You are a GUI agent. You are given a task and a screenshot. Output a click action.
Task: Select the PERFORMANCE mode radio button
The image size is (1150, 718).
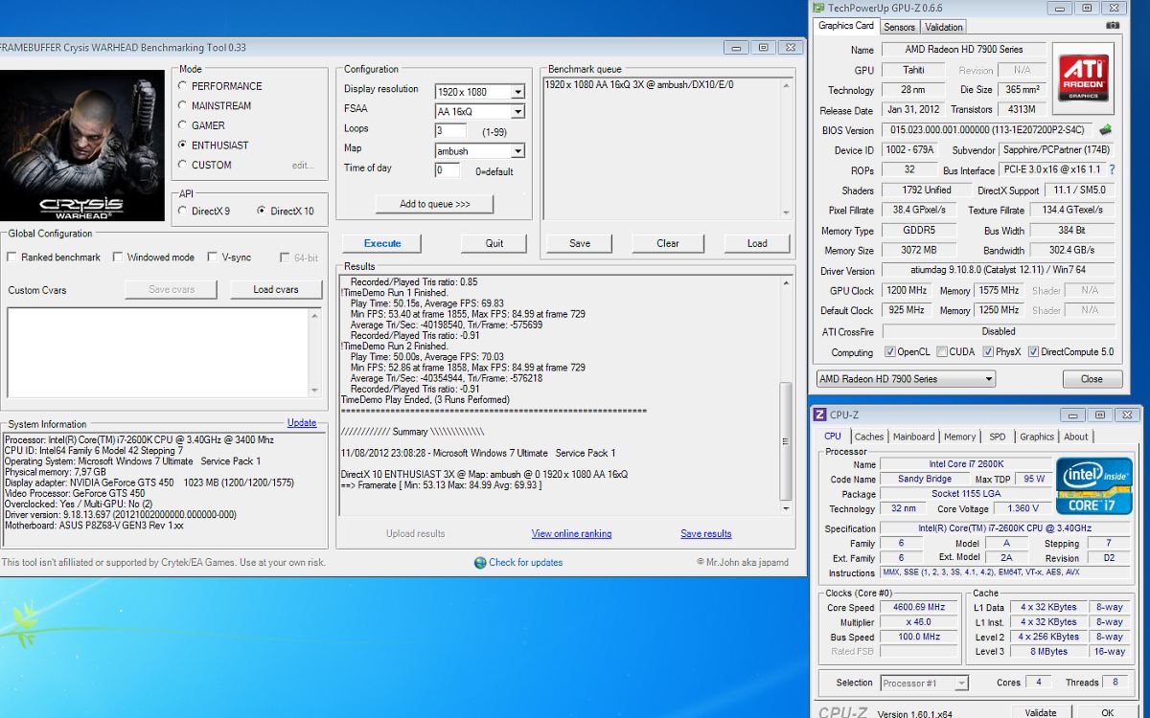tap(182, 86)
